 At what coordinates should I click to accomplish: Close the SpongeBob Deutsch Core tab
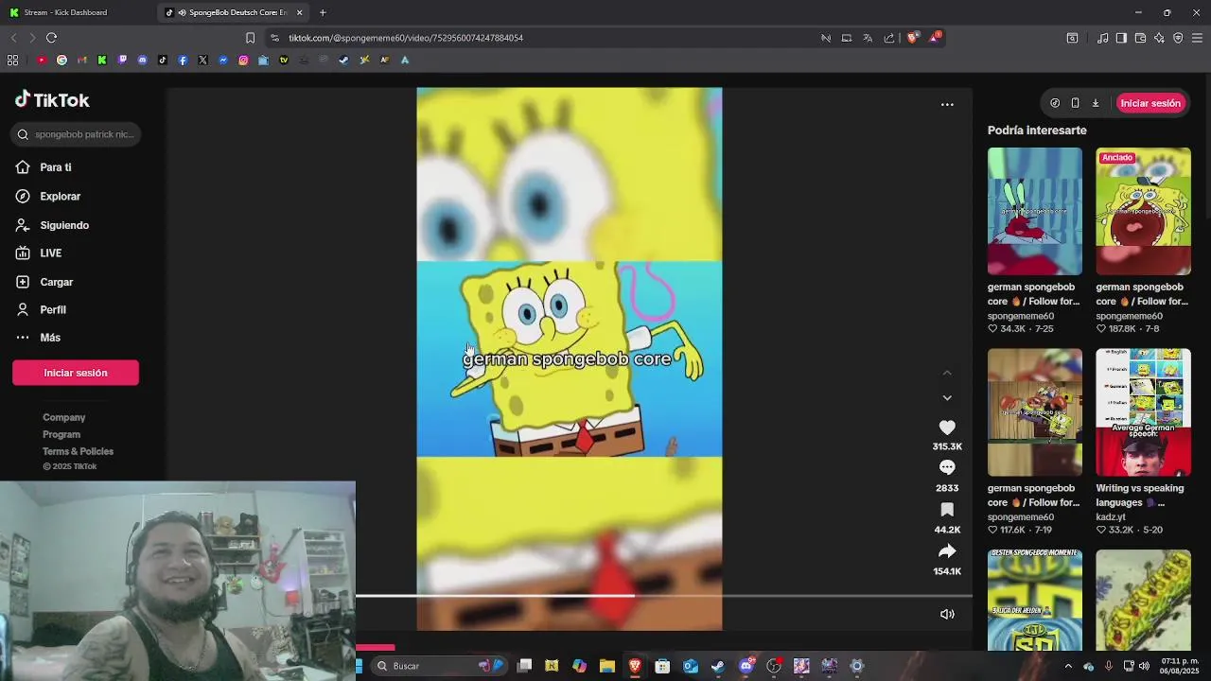pos(300,12)
